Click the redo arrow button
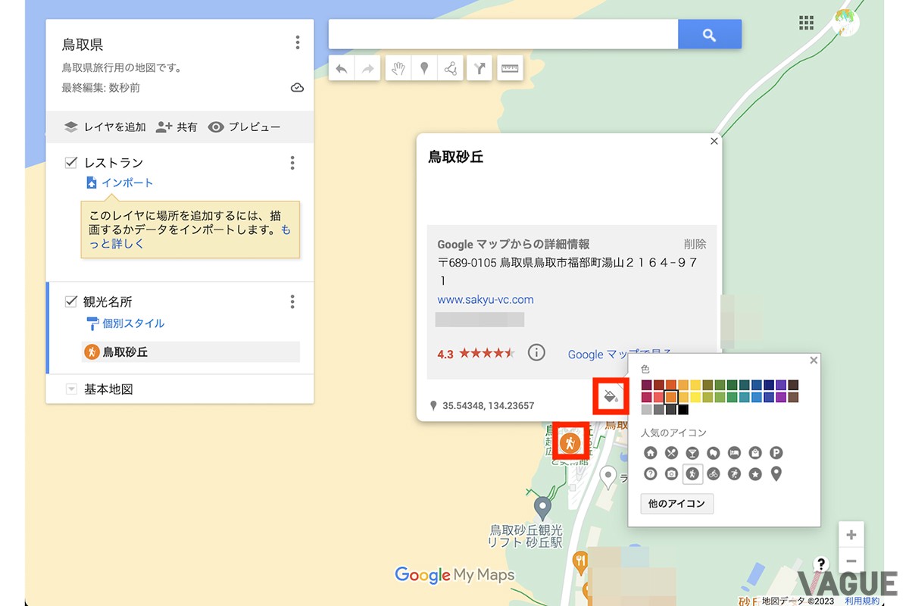 pyautogui.click(x=367, y=69)
